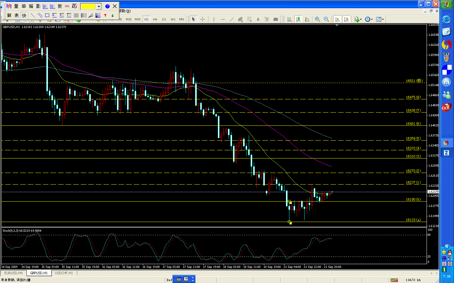
Task: Open help with the blue question mark
Action: (x=108, y=6)
